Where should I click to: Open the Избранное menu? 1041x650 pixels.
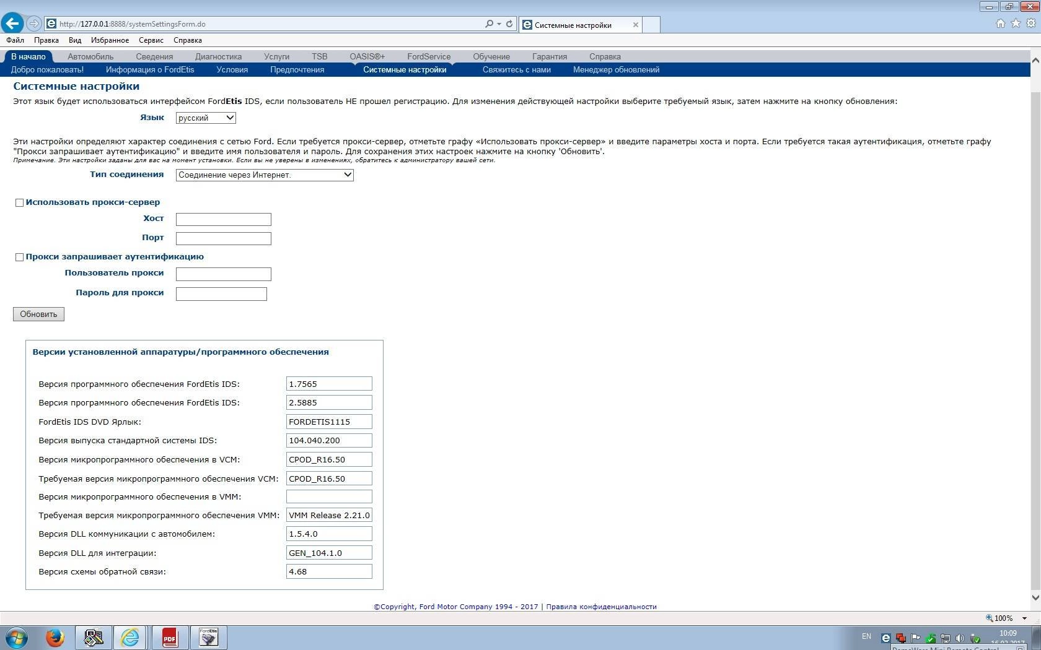pyautogui.click(x=110, y=40)
